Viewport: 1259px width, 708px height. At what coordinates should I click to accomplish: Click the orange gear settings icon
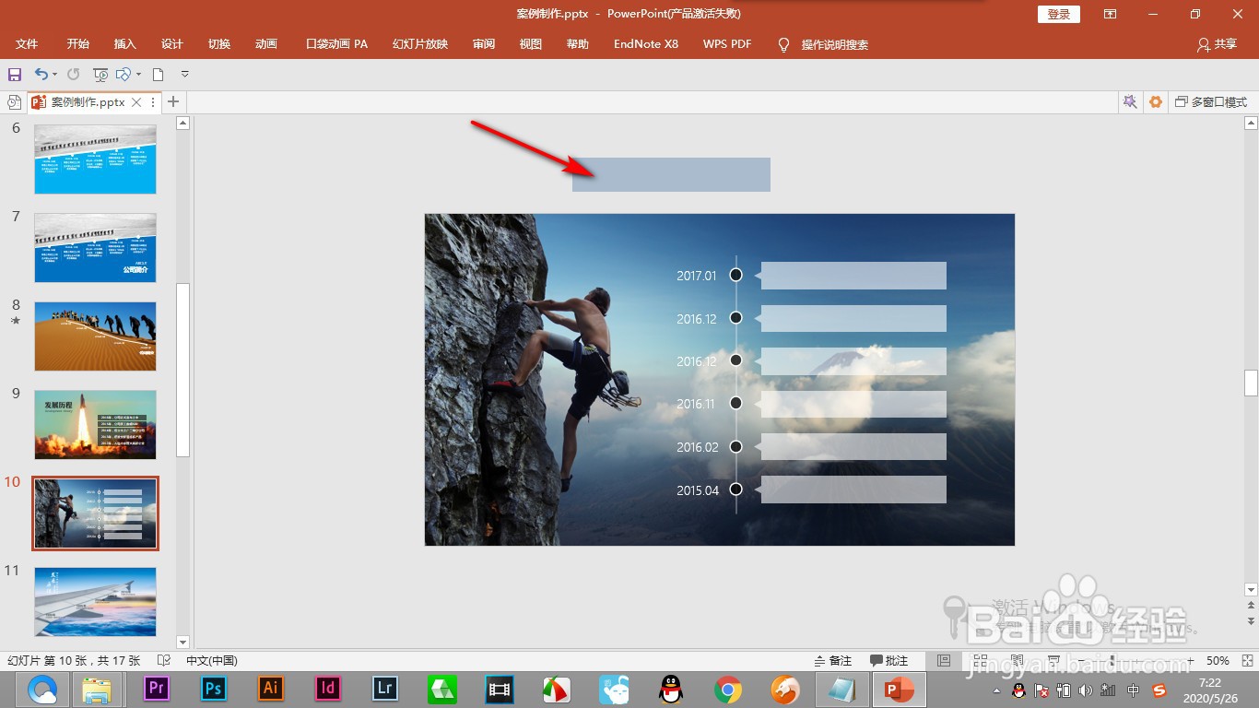pos(1156,102)
